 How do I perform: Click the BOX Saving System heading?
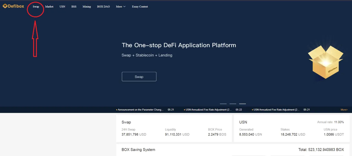click(138, 150)
